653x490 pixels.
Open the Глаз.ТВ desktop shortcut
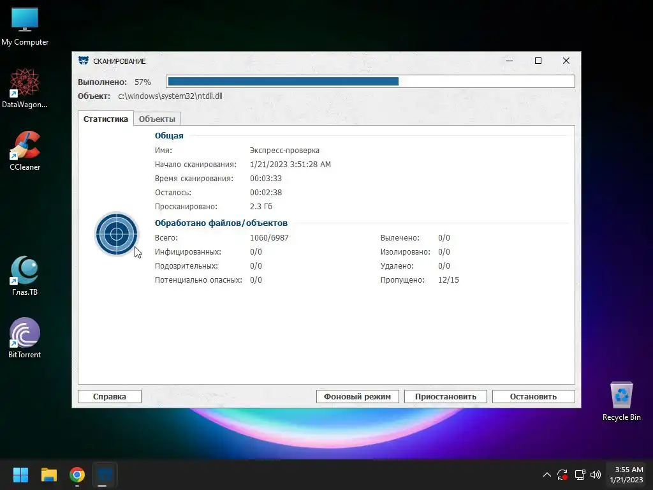pos(25,276)
